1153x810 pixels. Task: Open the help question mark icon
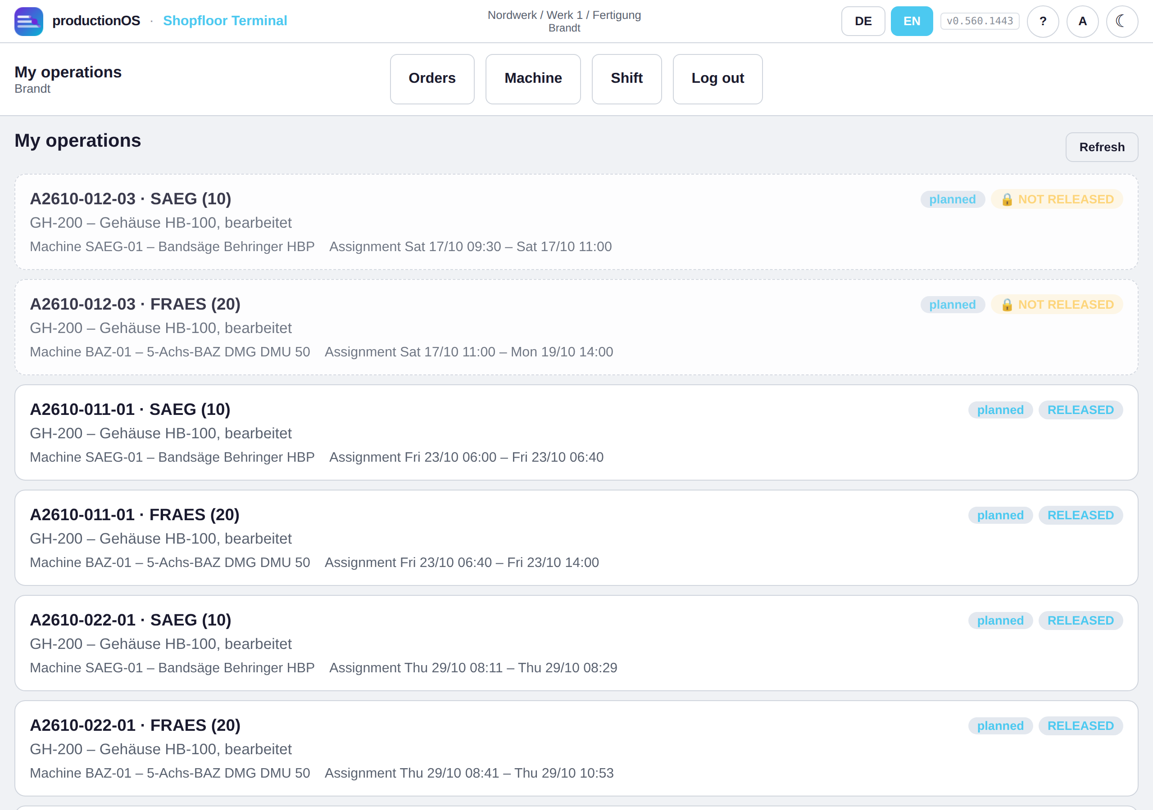(x=1043, y=21)
